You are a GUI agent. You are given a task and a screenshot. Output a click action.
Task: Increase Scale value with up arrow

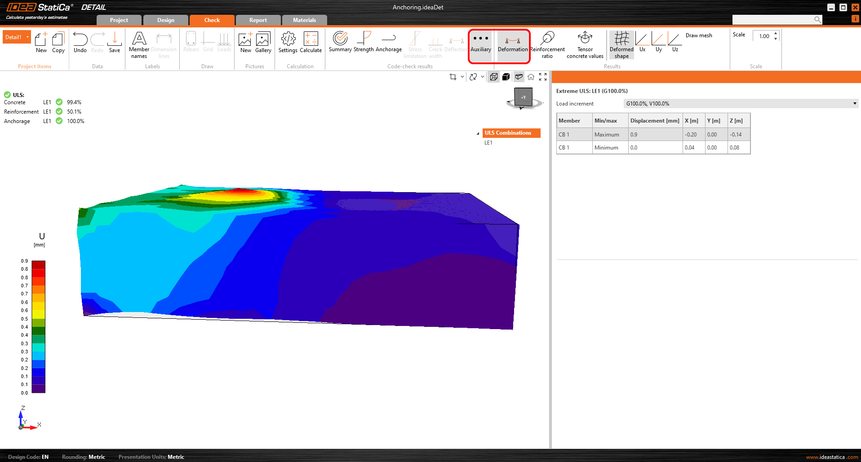(776, 34)
